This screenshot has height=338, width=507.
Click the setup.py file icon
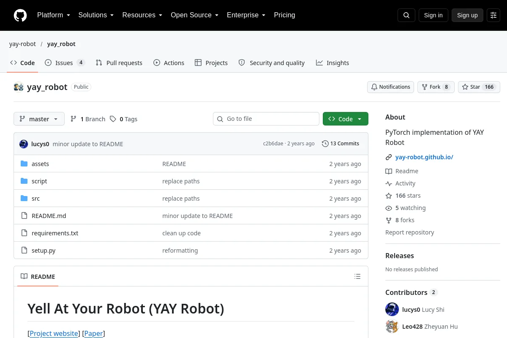(x=24, y=251)
